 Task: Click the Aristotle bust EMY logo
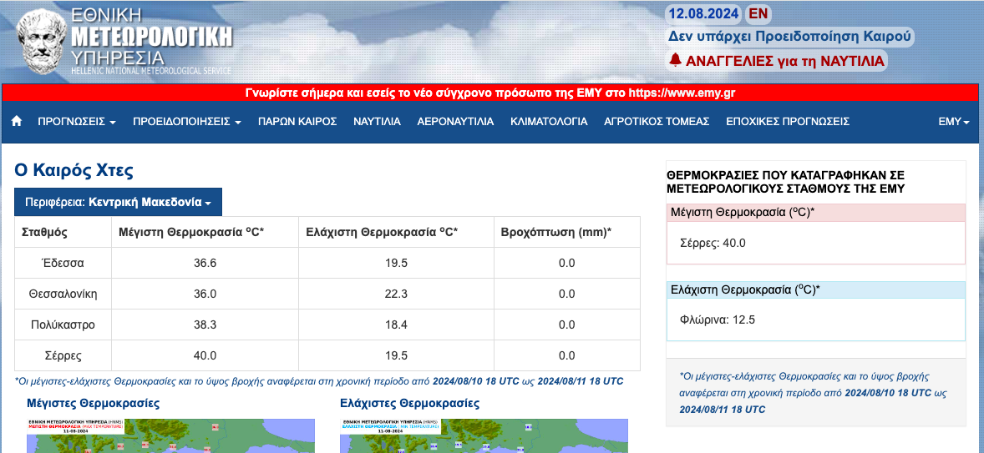tap(42, 42)
